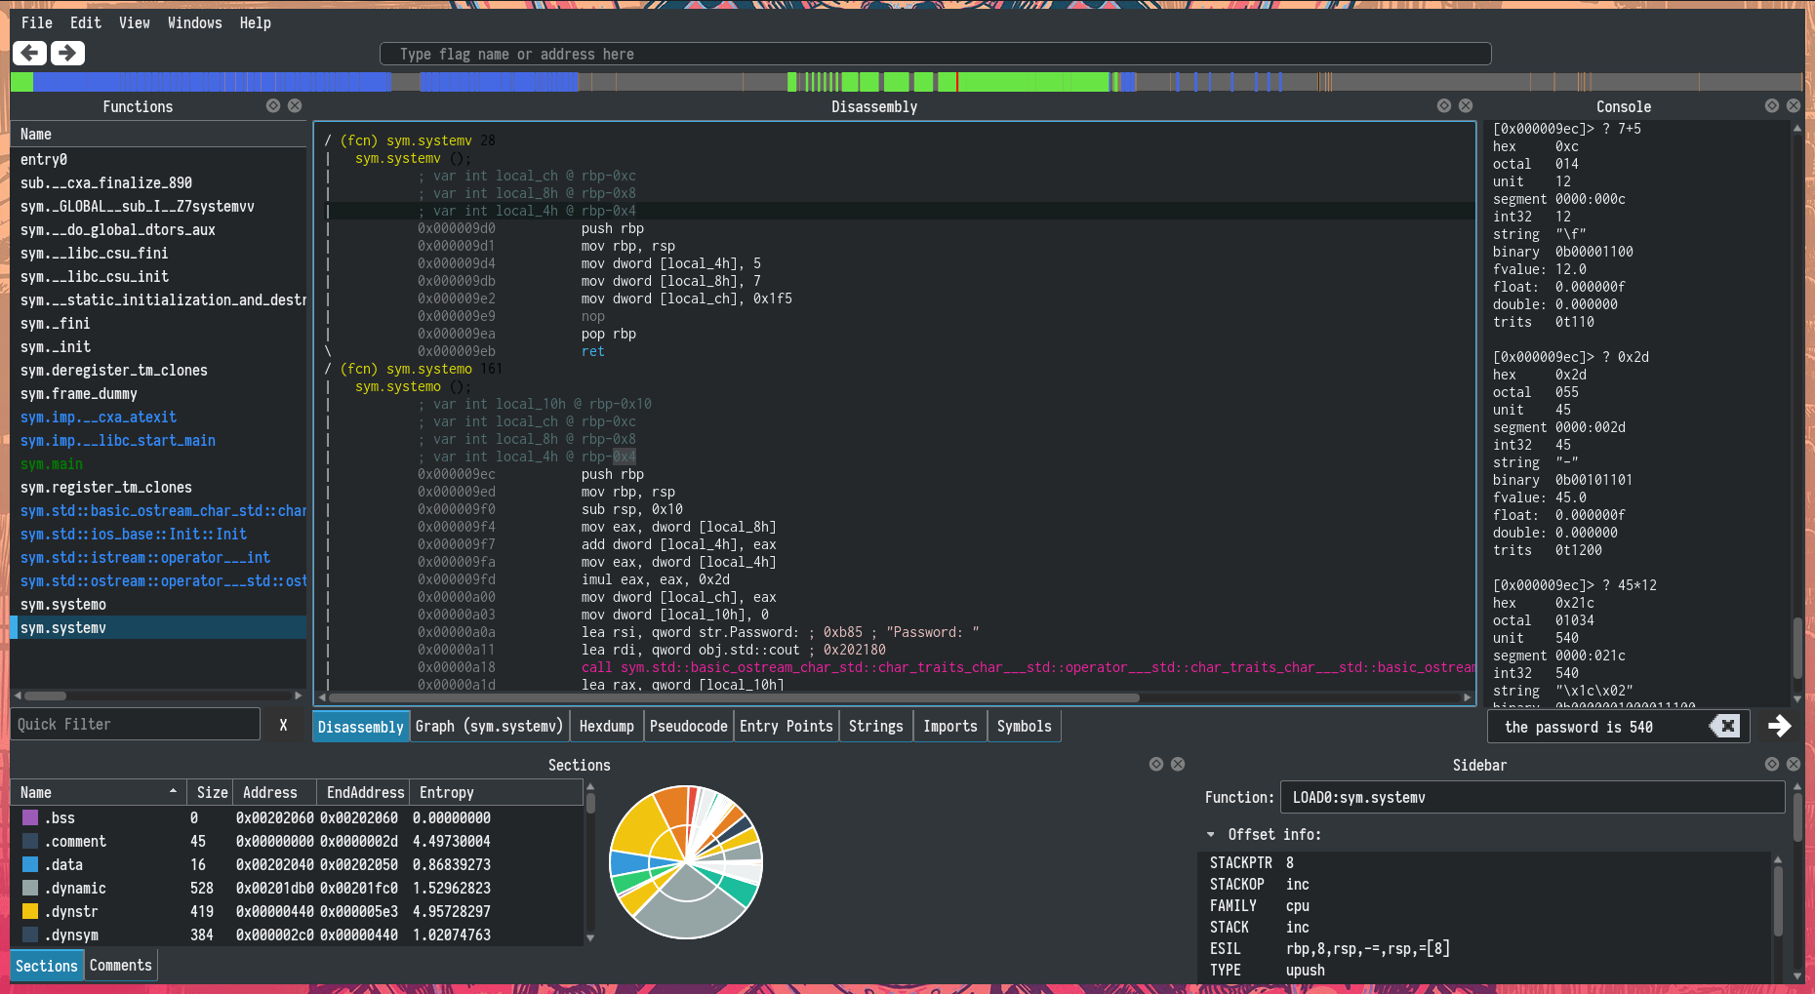Clear quick filter with X button

click(283, 725)
